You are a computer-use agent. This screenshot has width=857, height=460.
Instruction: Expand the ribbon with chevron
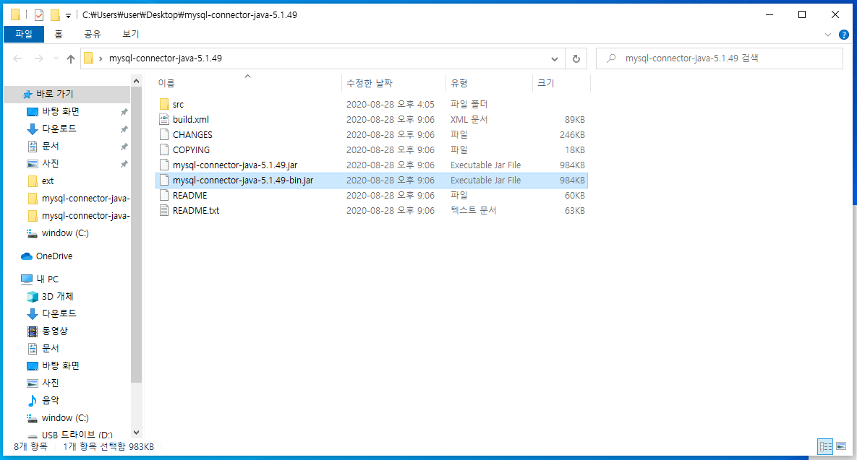(827, 35)
